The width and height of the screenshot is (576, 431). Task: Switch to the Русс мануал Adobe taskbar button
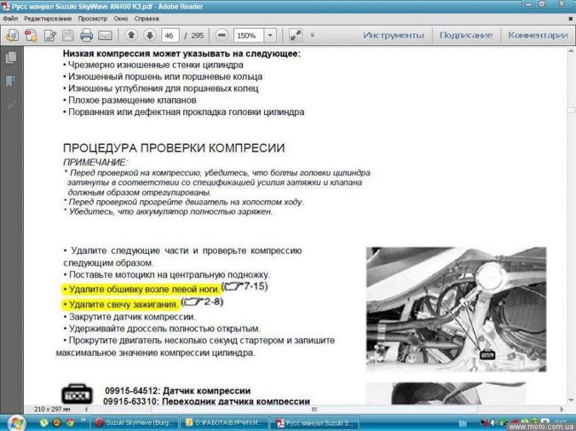coord(314,423)
